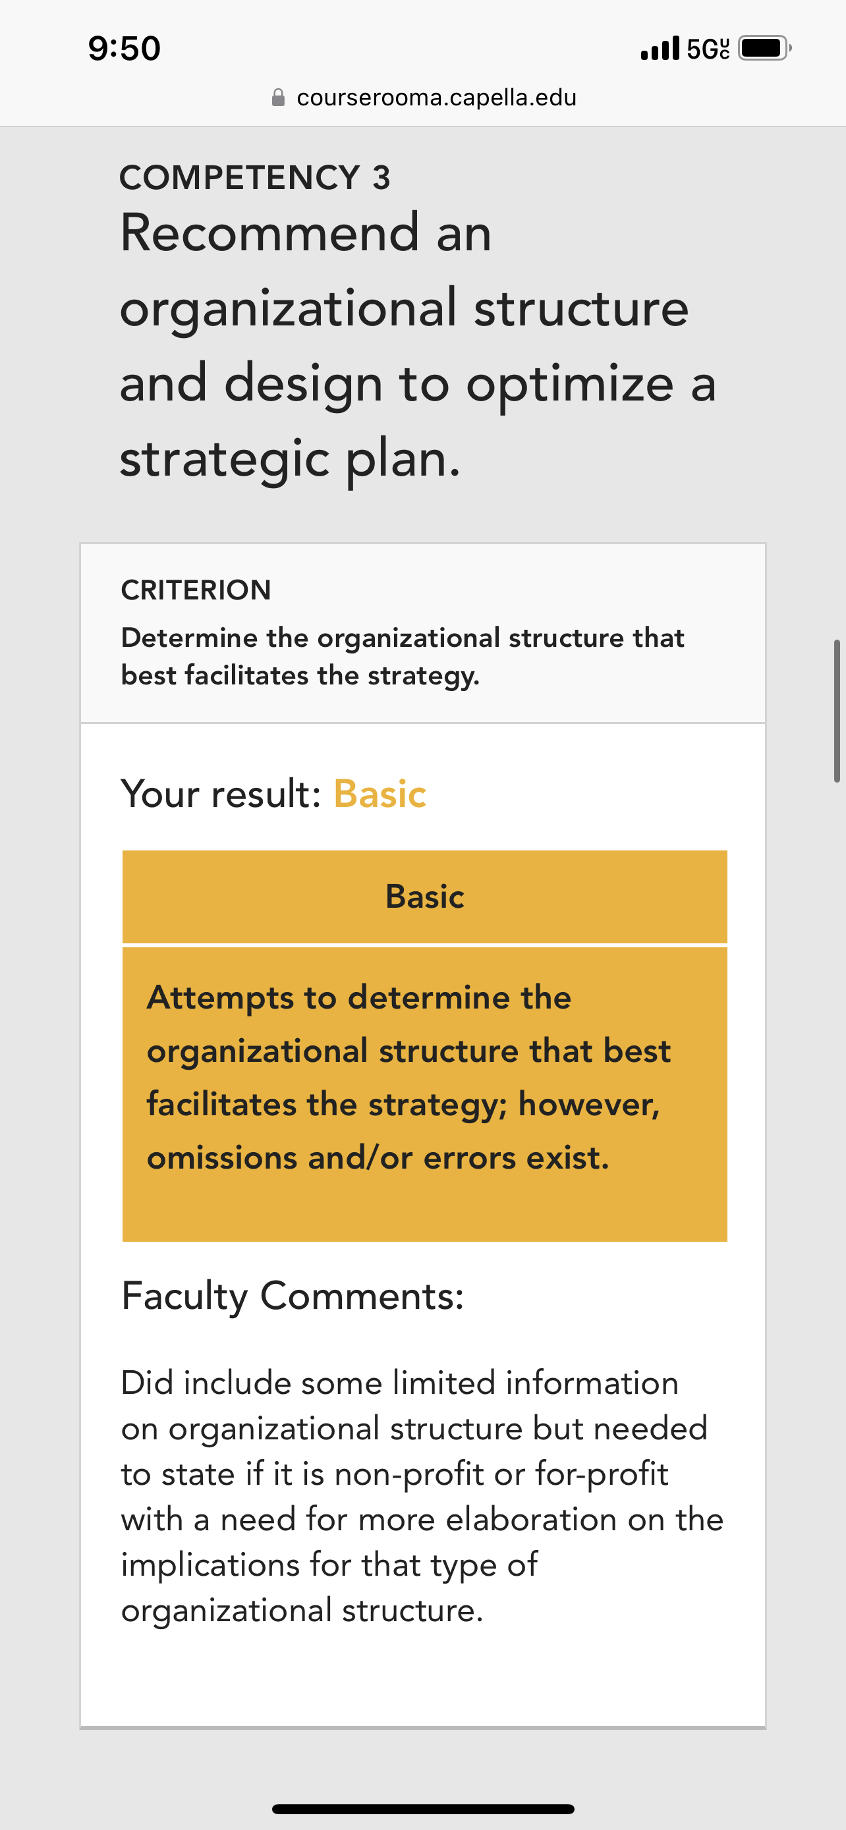Viewport: 846px width, 1830px height.
Task: Tap the battery status icon
Action: coord(765,48)
